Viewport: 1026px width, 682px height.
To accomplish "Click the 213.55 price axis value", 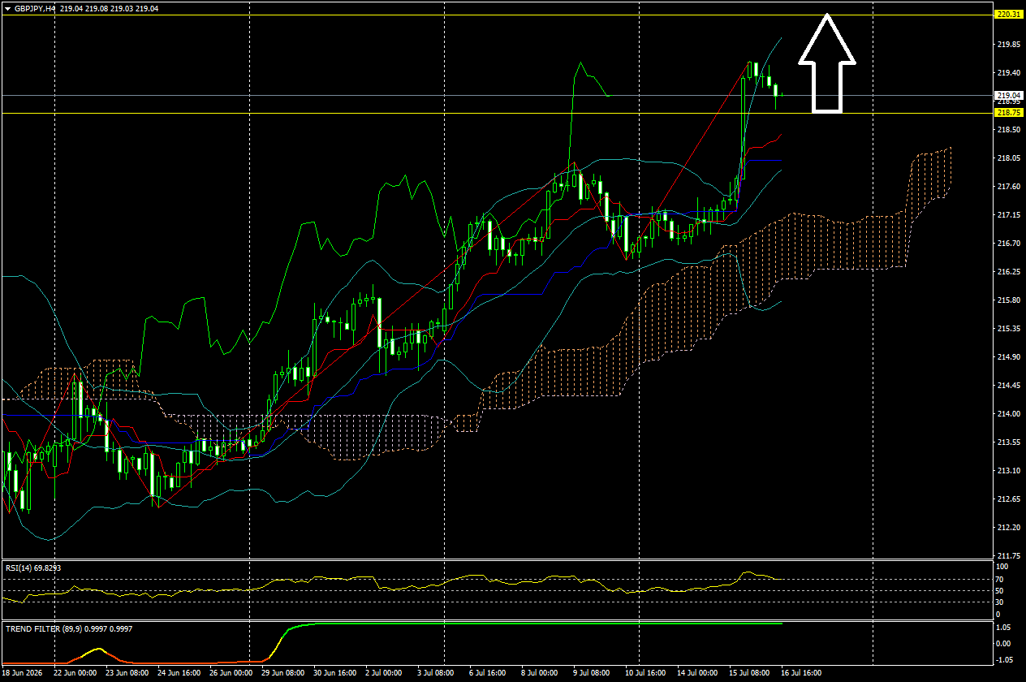I will pos(1008,442).
